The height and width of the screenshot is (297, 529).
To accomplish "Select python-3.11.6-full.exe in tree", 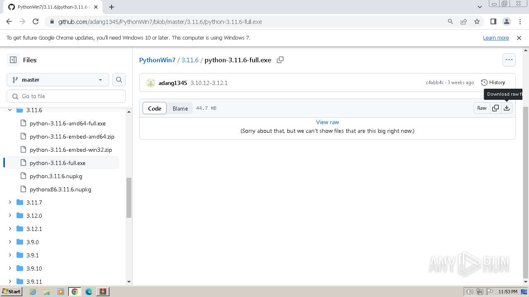I will [57, 163].
